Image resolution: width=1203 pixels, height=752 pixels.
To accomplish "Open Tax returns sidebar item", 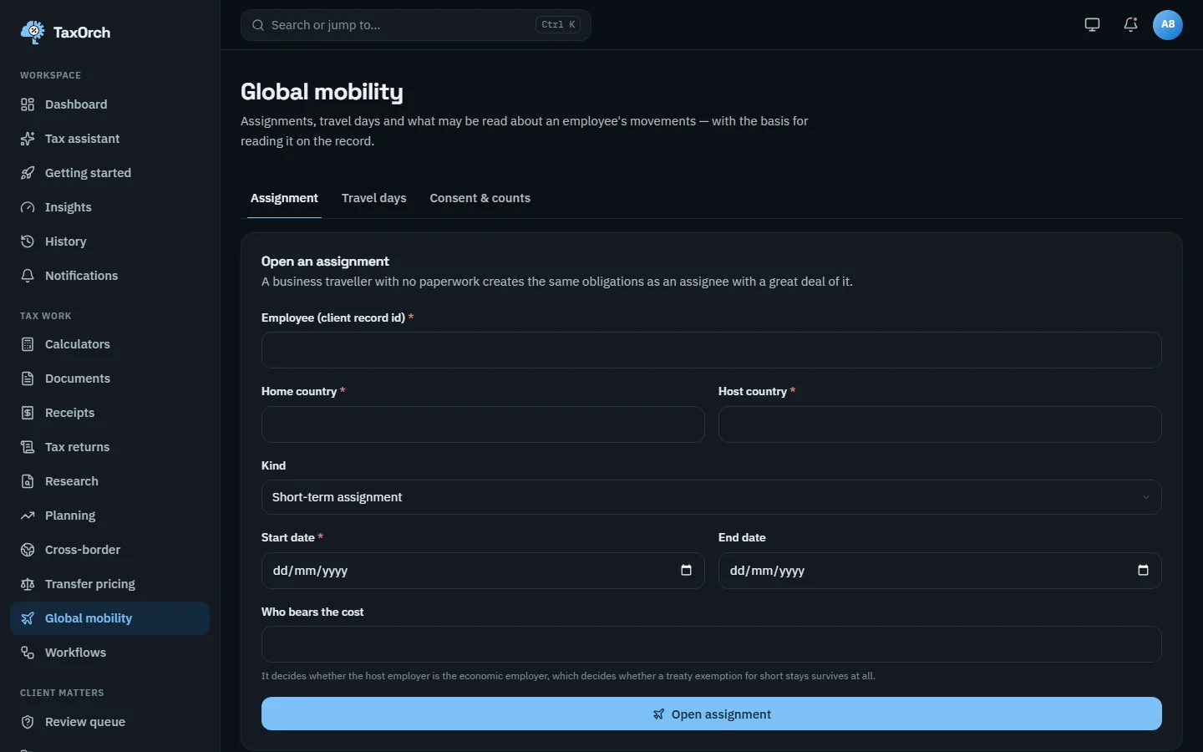I will coord(109,447).
